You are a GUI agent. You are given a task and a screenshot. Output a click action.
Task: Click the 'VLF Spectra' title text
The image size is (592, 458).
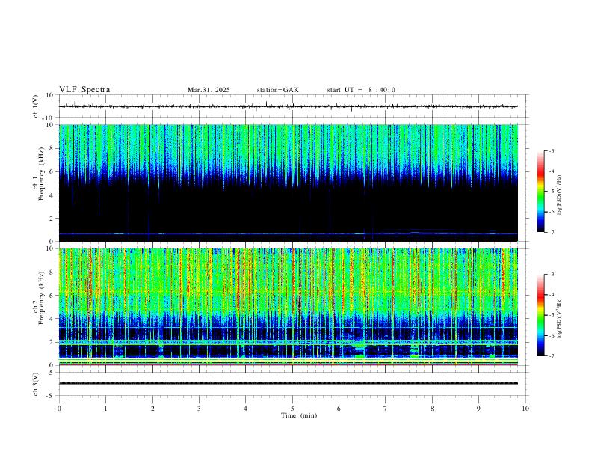[x=84, y=90]
